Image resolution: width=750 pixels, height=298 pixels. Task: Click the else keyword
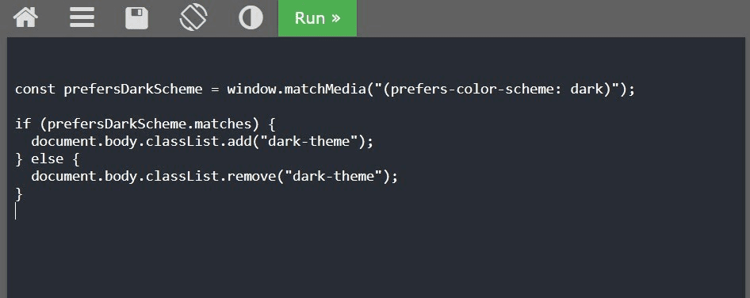coord(48,159)
